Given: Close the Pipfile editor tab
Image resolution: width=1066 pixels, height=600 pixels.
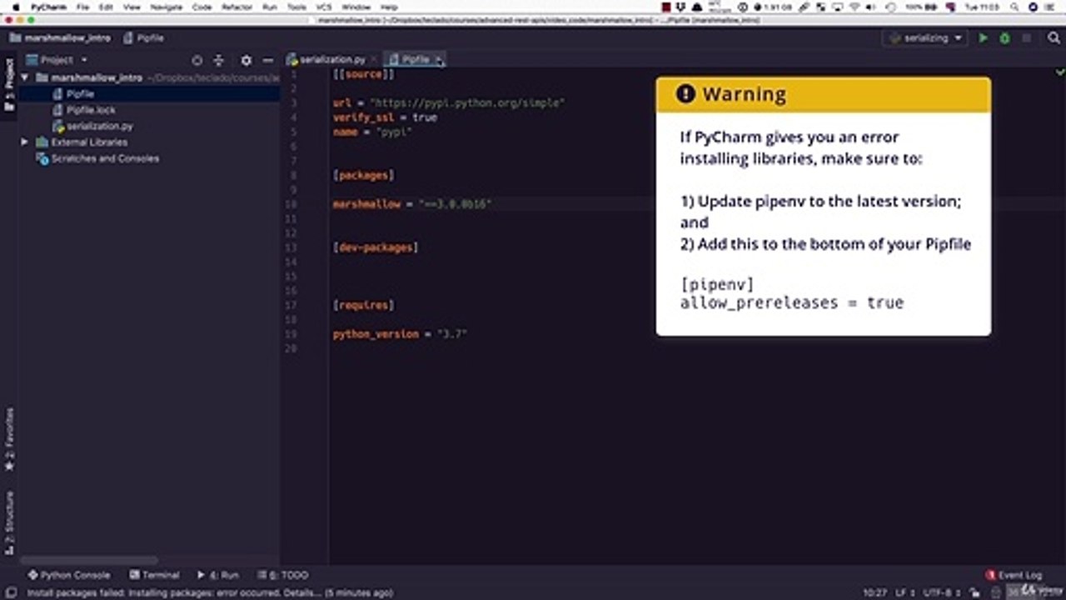Looking at the screenshot, I should tap(439, 60).
